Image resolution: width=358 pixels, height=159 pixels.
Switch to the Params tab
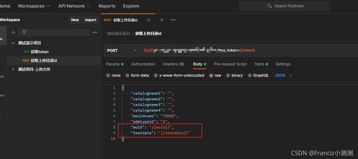(115, 64)
